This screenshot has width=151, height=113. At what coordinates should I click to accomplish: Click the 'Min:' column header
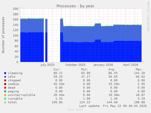pos(84,69)
